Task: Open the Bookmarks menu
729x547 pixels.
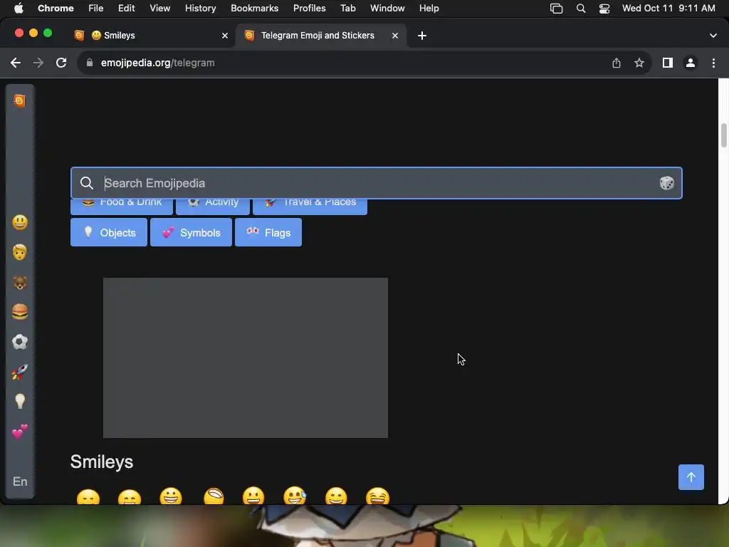Action: 255,8
